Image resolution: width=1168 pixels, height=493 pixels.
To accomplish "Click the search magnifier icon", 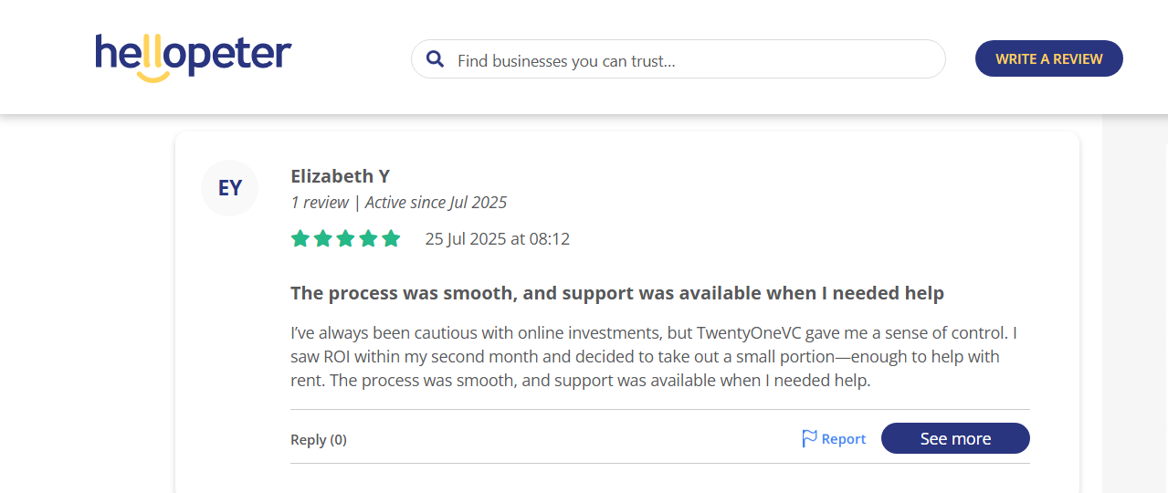I will click(x=436, y=59).
